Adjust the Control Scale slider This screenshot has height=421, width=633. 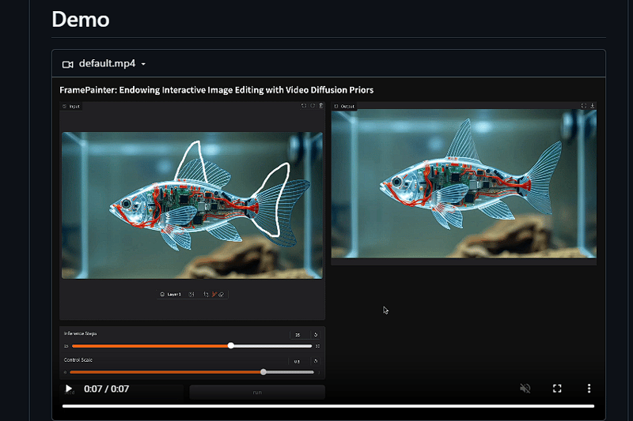click(191, 372)
